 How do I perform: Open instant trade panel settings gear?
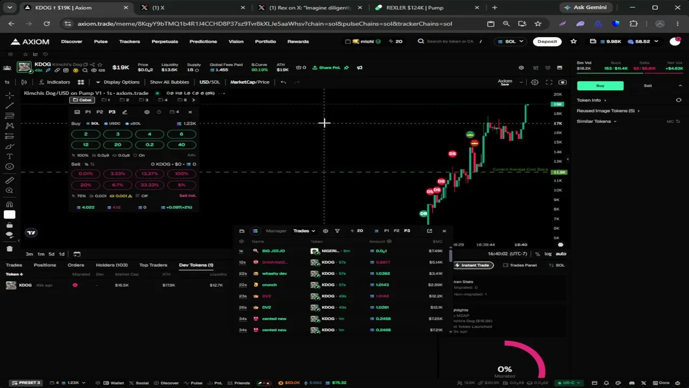pyautogui.click(x=147, y=112)
